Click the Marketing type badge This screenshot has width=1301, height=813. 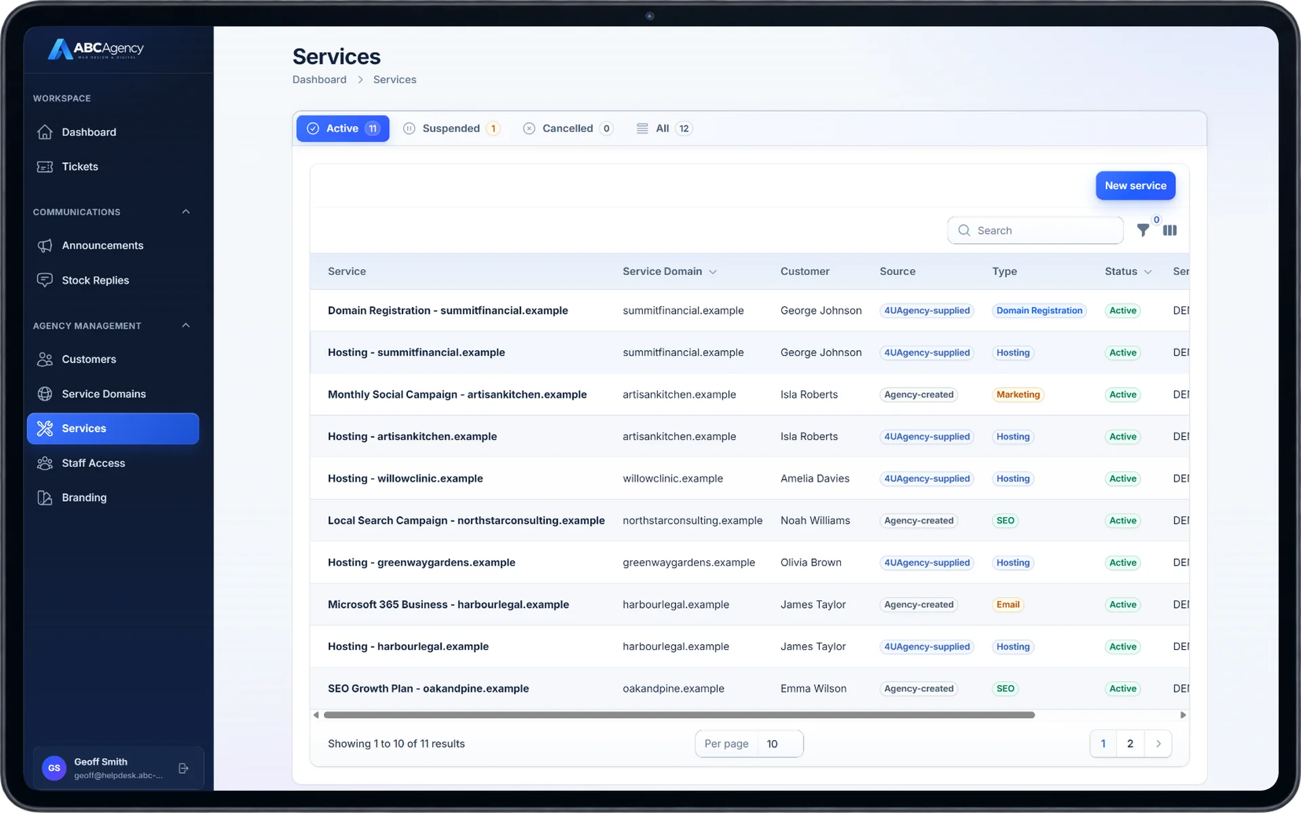pos(1018,394)
